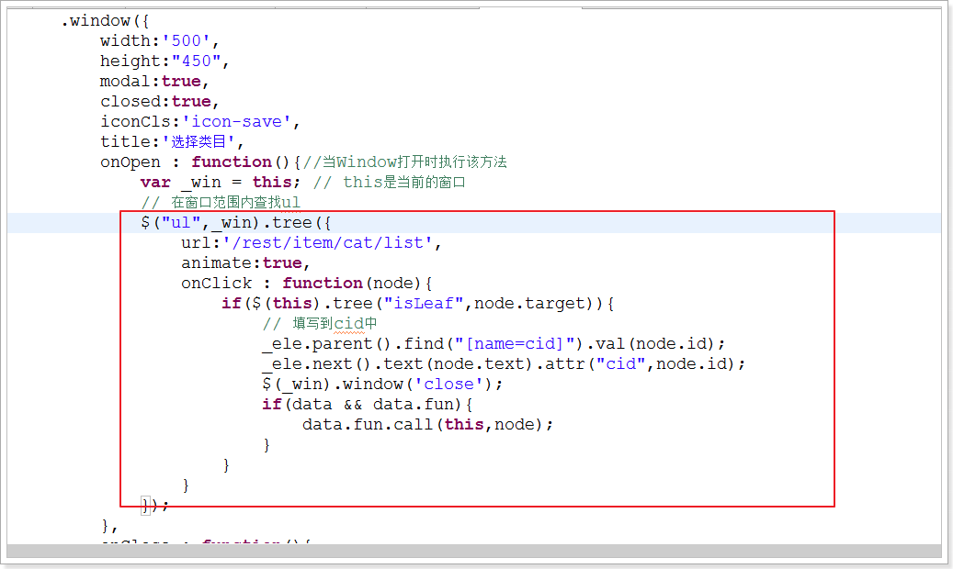Click the closing '});' line

tap(154, 505)
